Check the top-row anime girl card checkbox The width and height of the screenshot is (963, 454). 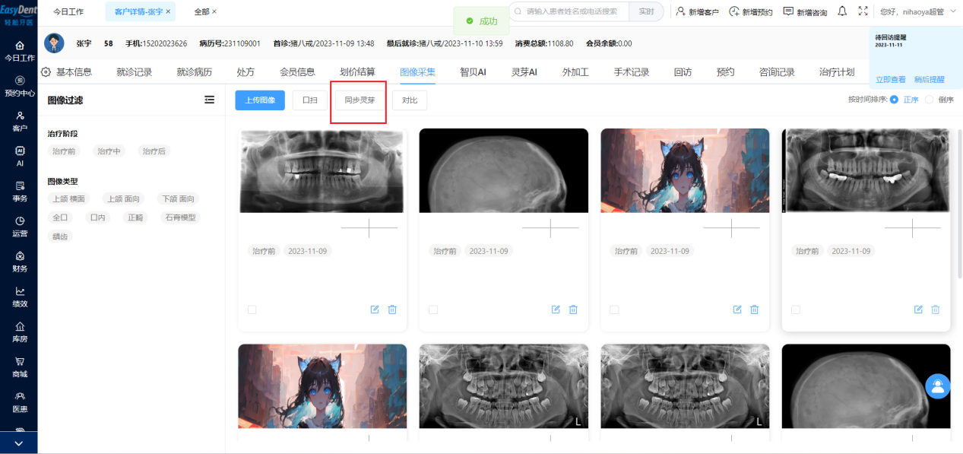point(614,310)
